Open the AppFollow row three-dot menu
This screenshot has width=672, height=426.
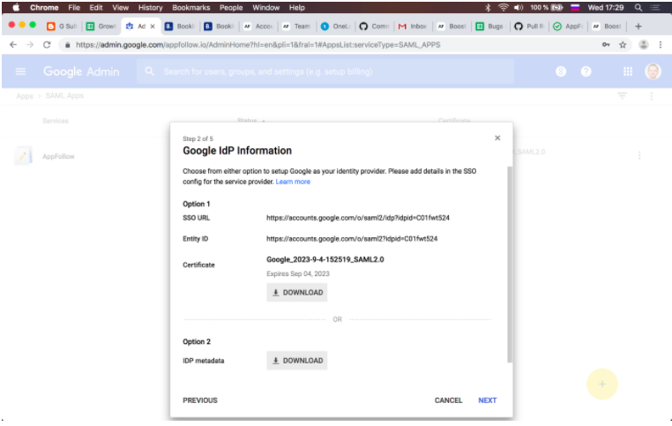coord(639,155)
